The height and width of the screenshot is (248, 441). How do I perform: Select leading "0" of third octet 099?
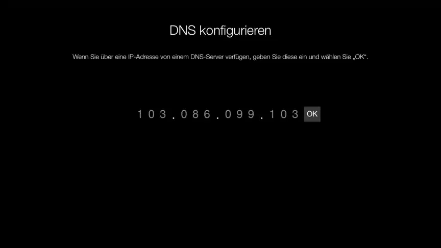228,114
